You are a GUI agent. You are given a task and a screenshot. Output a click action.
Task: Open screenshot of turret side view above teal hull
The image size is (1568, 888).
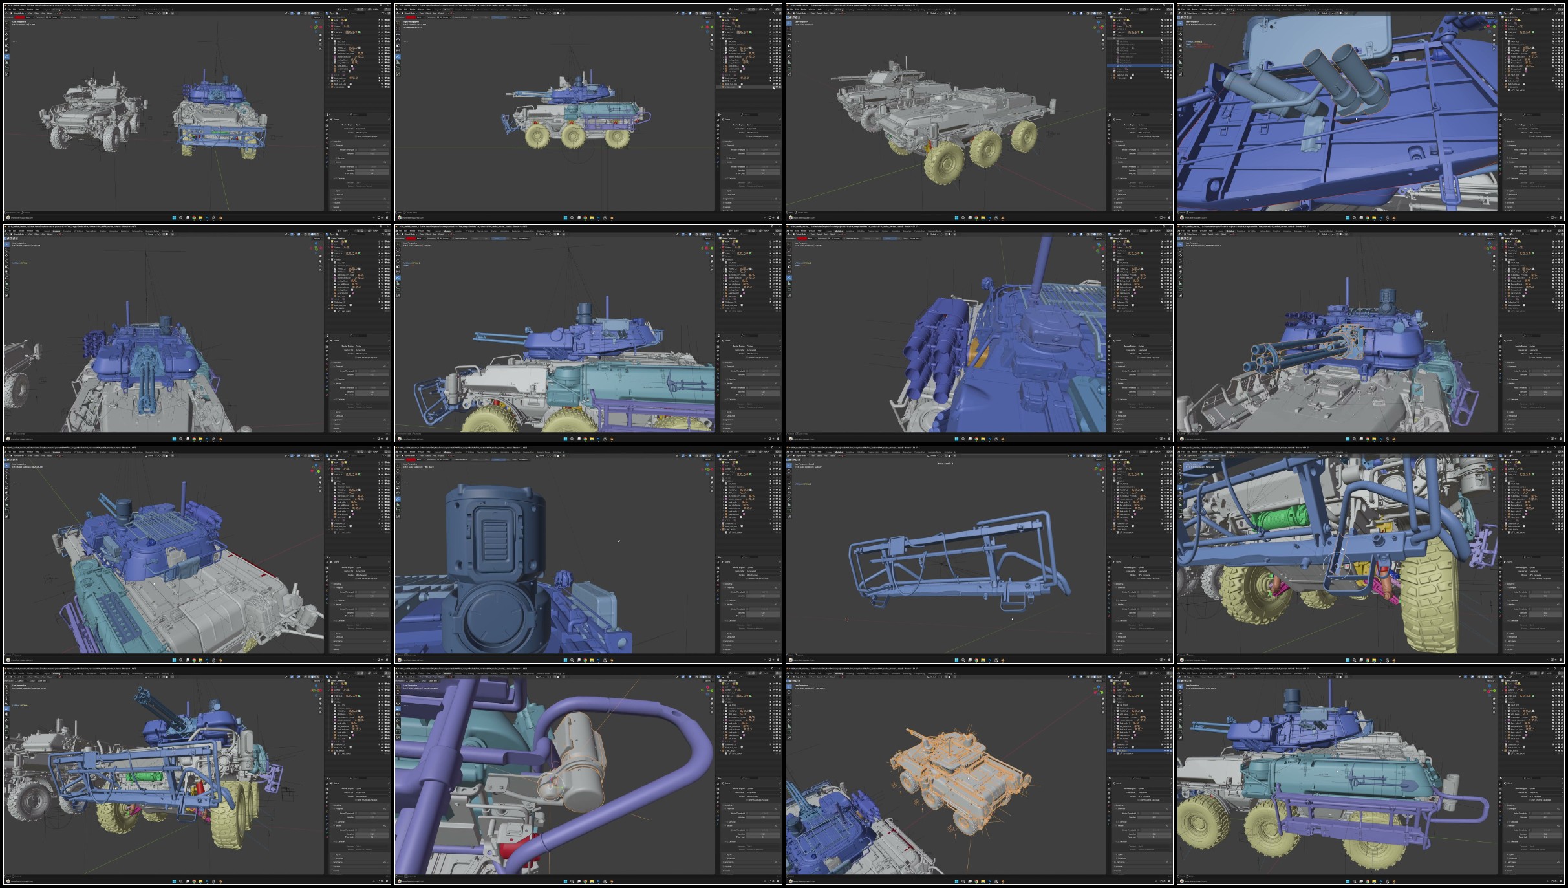click(588, 334)
